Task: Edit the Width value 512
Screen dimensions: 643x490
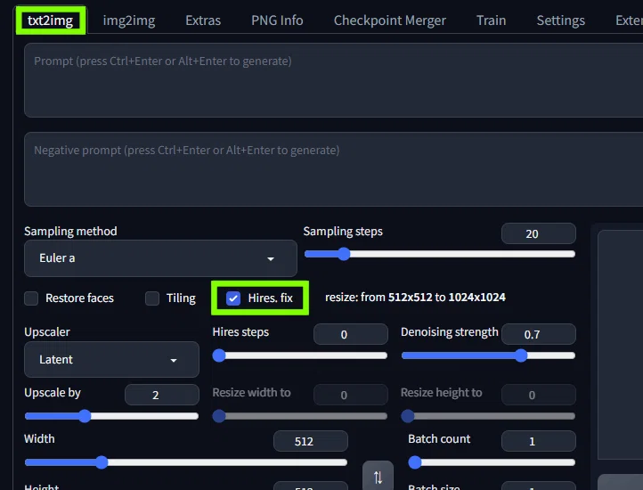Action: tap(311, 441)
